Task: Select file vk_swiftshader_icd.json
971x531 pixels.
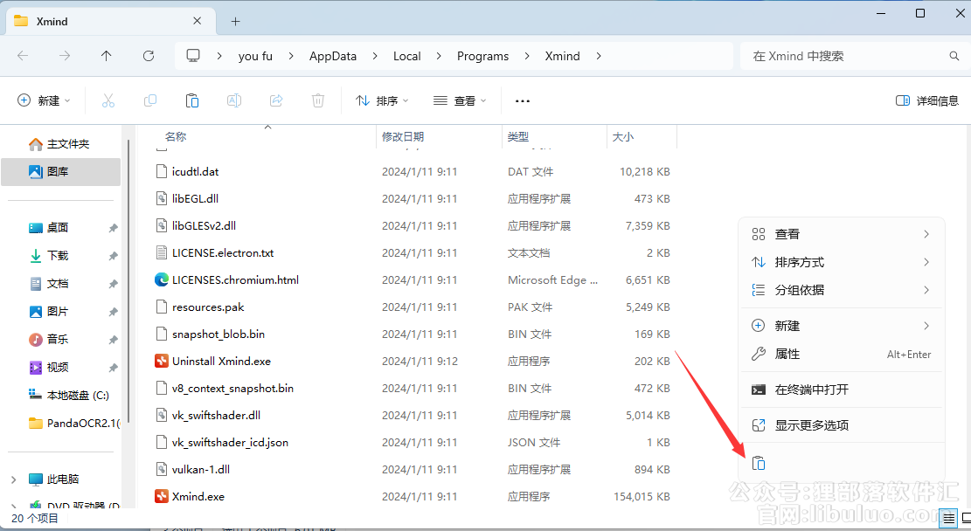Action: coord(230,442)
